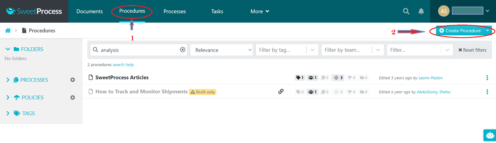Click version count badge showing 3
Image resolution: width=496 pixels, height=143 pixels.
[338, 78]
